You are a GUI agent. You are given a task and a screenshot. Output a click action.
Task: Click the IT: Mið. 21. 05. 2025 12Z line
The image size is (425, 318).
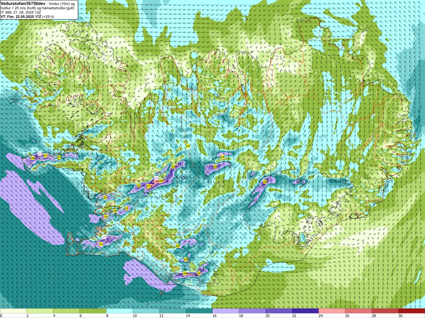(x=21, y=12)
